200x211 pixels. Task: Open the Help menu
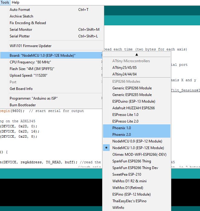pyautogui.click(x=15, y=2)
